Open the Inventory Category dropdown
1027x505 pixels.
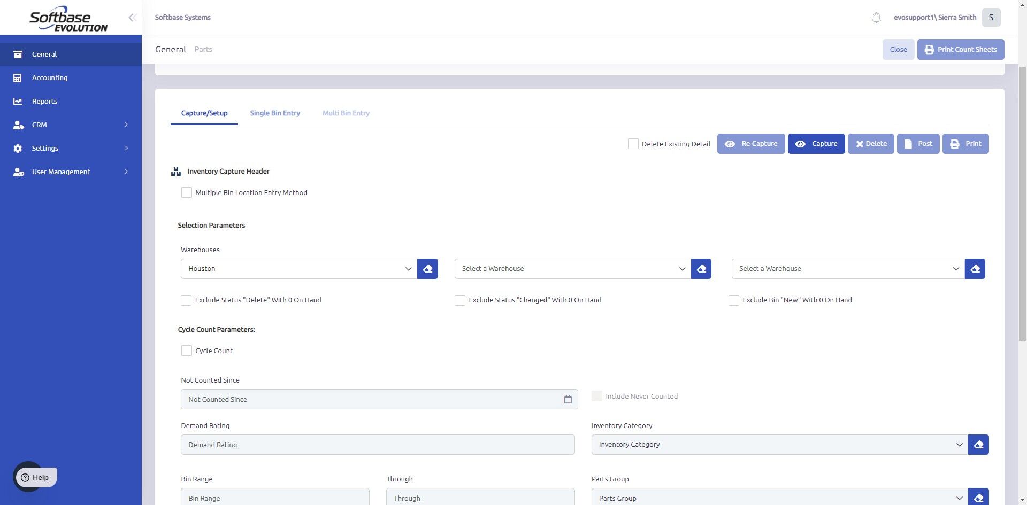click(x=780, y=445)
